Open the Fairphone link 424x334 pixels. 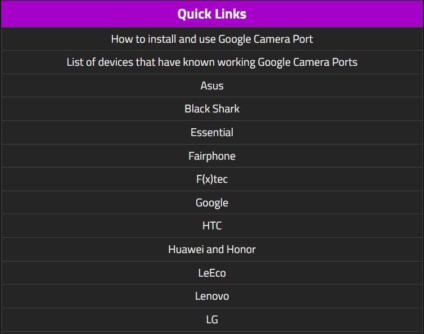coord(212,156)
